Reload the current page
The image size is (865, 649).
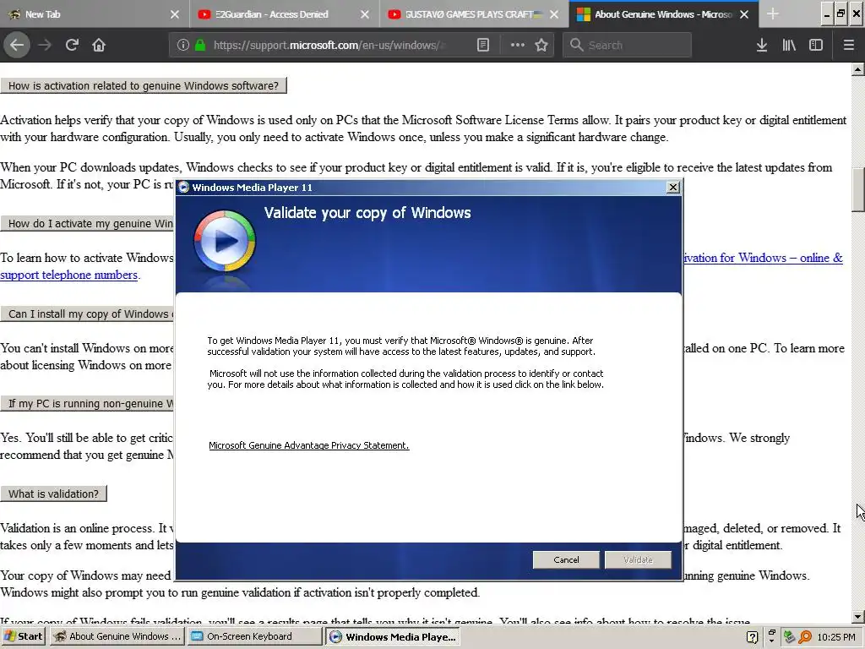(x=72, y=45)
